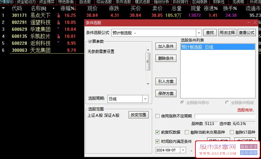
Task: Select stock row 600228 返利科技
Action: tap(42, 43)
